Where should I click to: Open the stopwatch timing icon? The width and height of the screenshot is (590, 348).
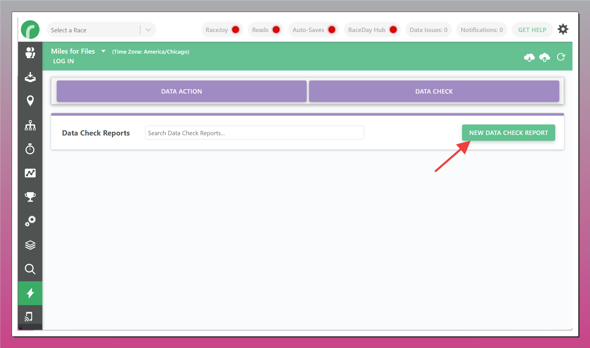click(x=30, y=149)
